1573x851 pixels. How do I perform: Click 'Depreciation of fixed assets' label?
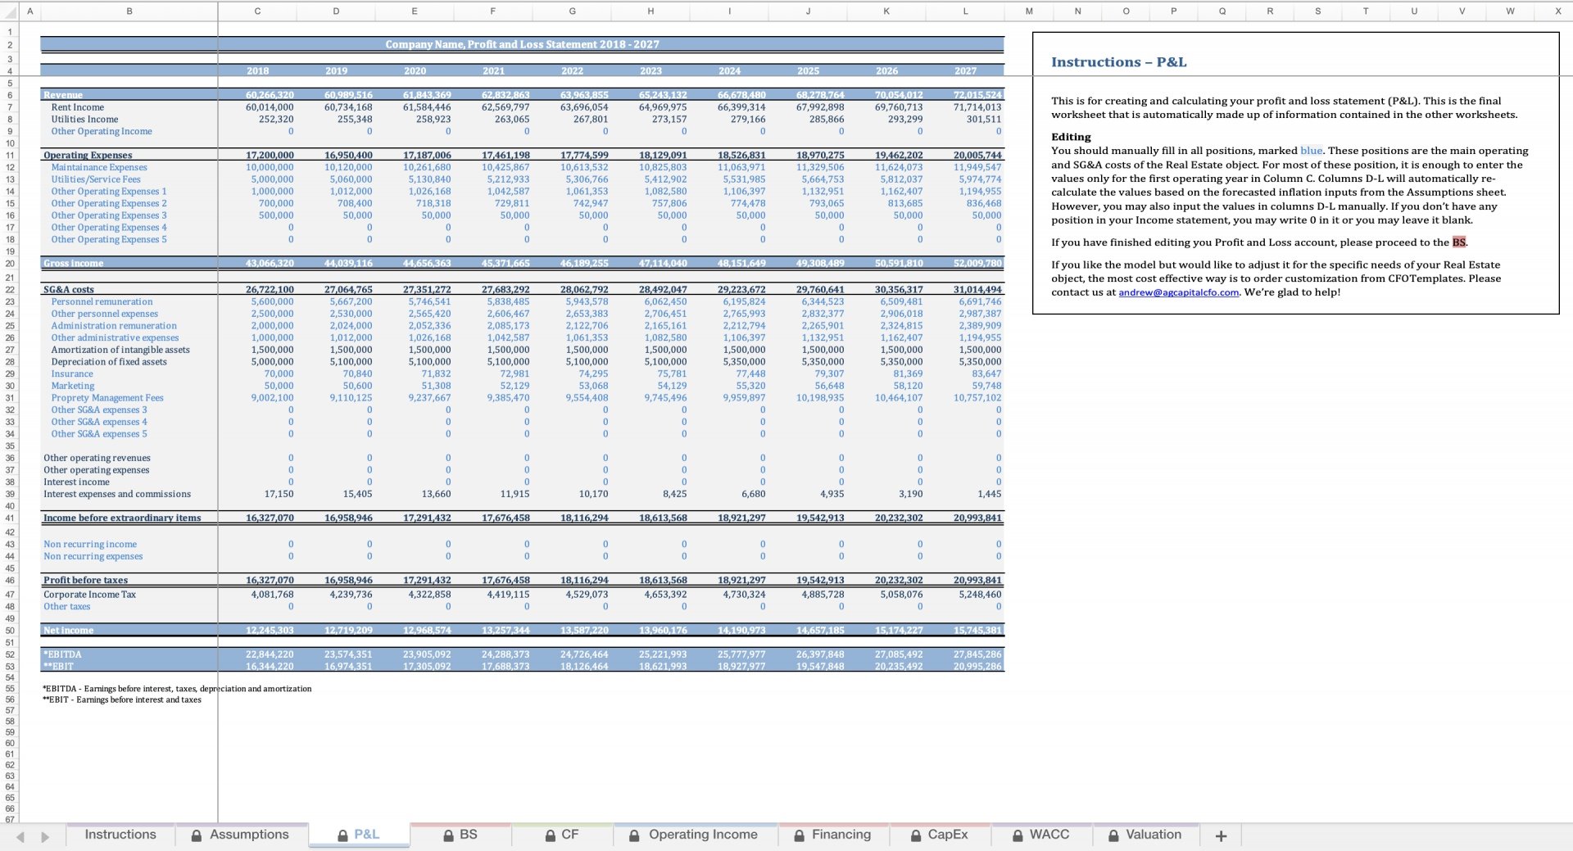[109, 362]
